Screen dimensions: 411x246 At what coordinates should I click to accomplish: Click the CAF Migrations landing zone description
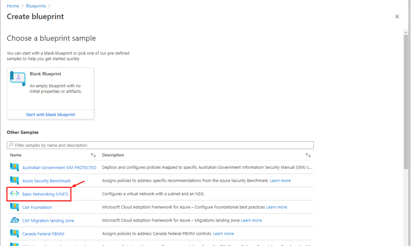coord(171,220)
